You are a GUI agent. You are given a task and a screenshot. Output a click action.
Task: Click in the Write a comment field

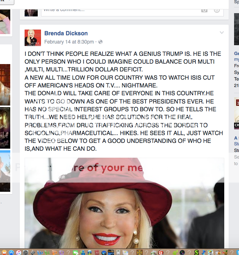coord(120,11)
